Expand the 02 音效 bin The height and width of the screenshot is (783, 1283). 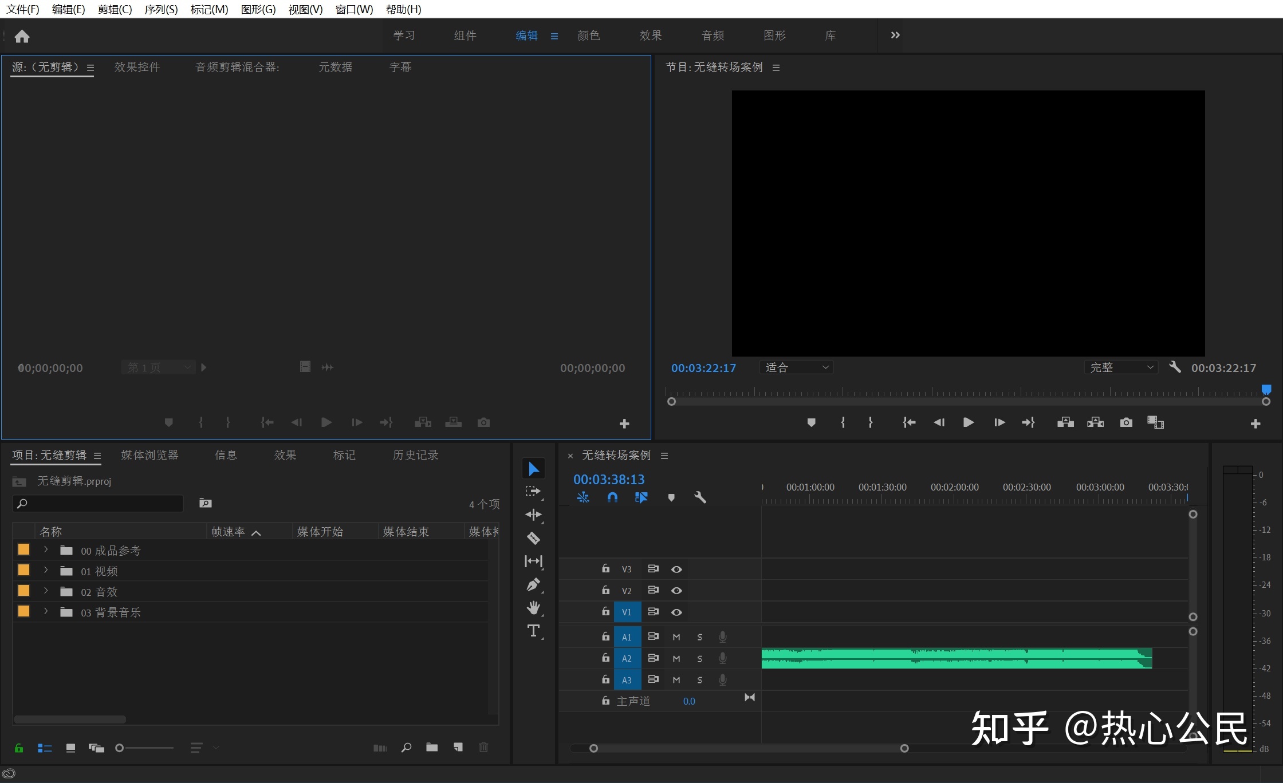[x=46, y=591]
